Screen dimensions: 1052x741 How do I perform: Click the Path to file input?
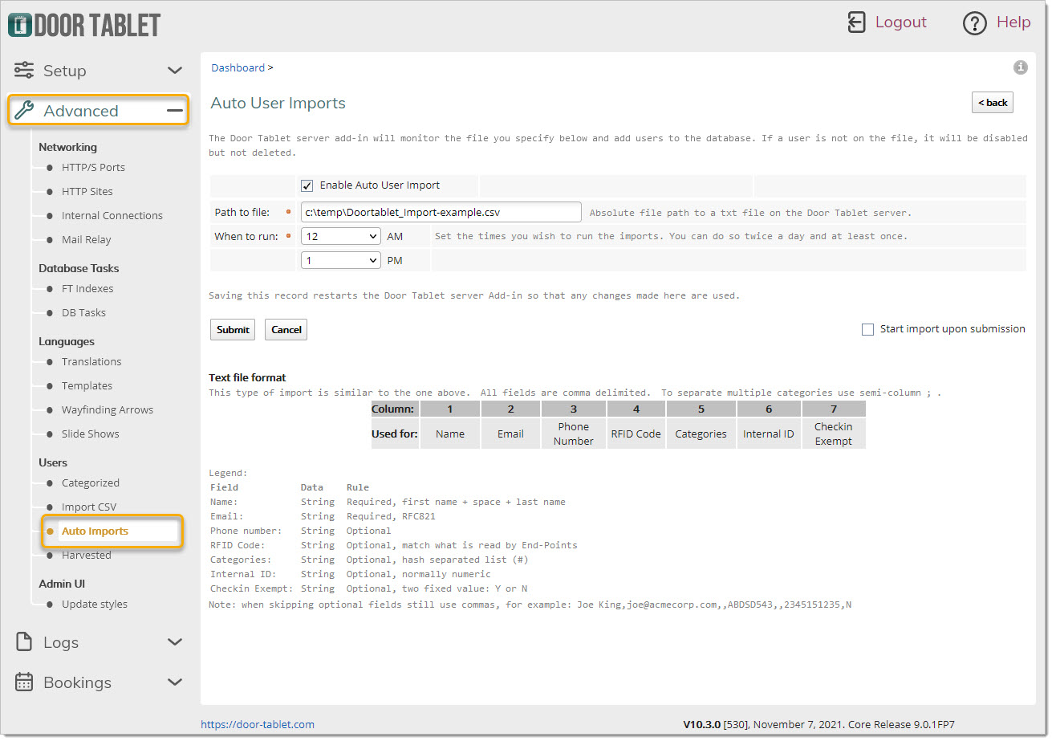click(x=441, y=212)
